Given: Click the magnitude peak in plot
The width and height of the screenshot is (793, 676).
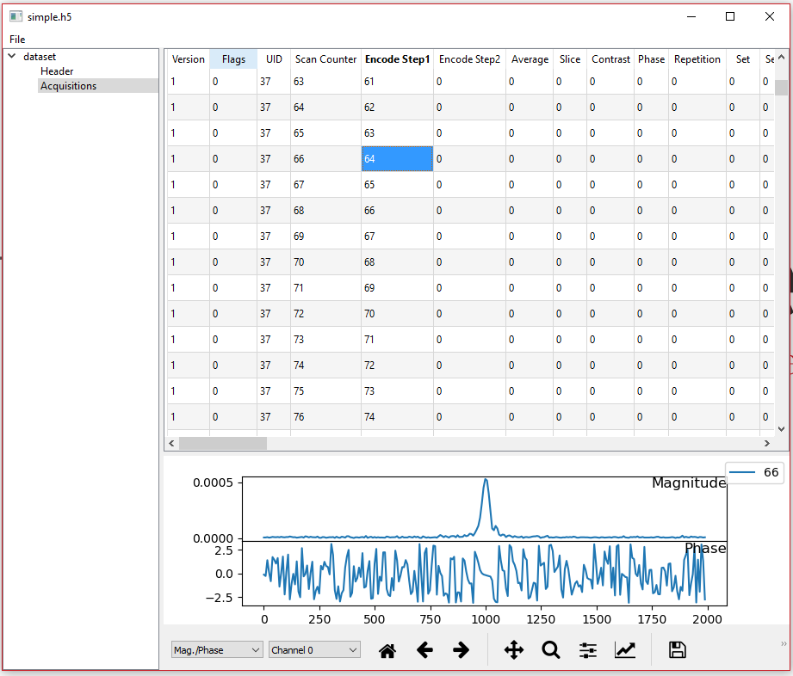Looking at the screenshot, I should click(486, 480).
